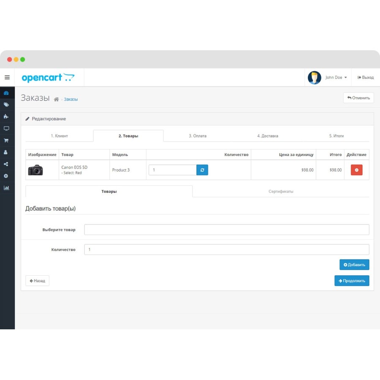This screenshot has width=380, height=380.
Task: Click the red window close dot
Action: click(x=9, y=60)
